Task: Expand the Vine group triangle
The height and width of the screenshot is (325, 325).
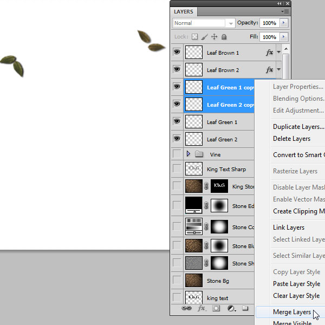Action: coord(188,154)
